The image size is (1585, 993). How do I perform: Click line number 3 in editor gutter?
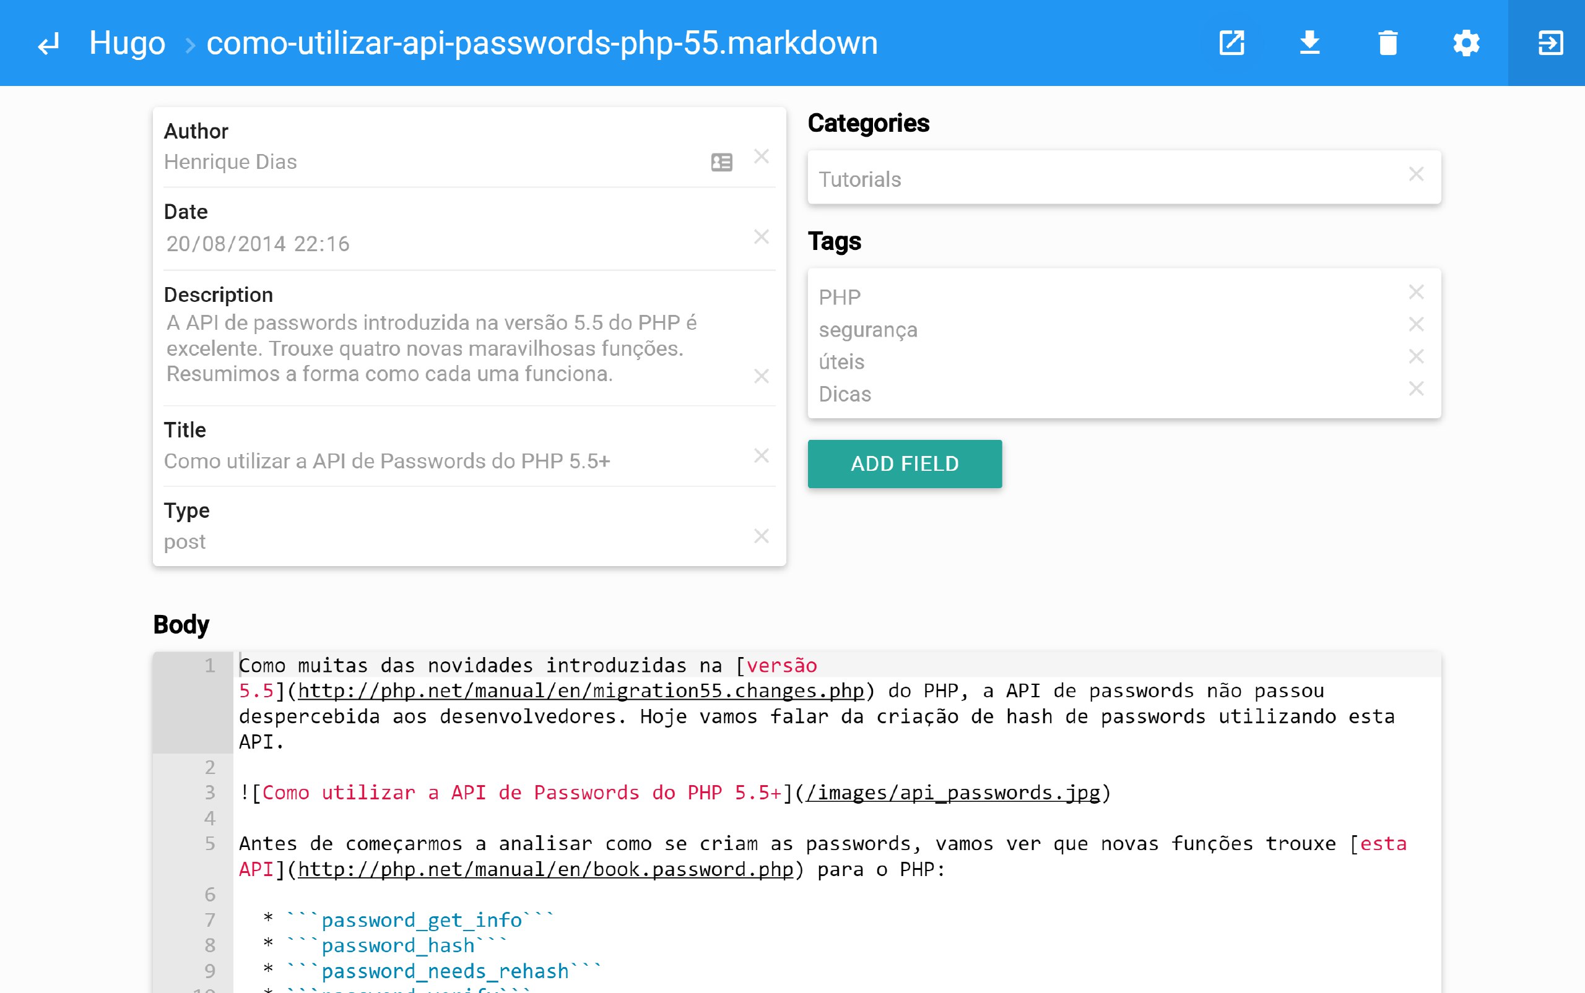click(x=210, y=793)
